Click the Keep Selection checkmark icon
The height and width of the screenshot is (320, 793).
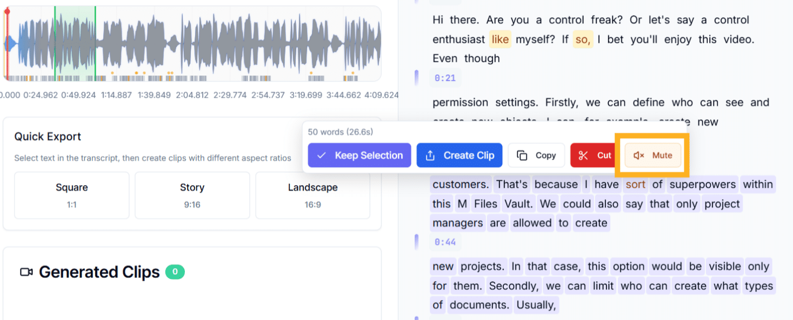322,155
